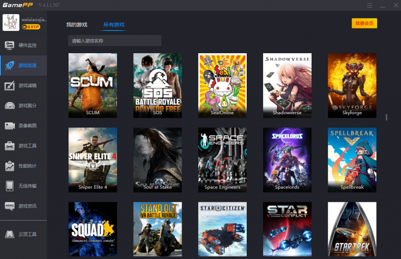Open the NEWS game info icon
Screen dimensions: 401x259
click(x=9, y=206)
